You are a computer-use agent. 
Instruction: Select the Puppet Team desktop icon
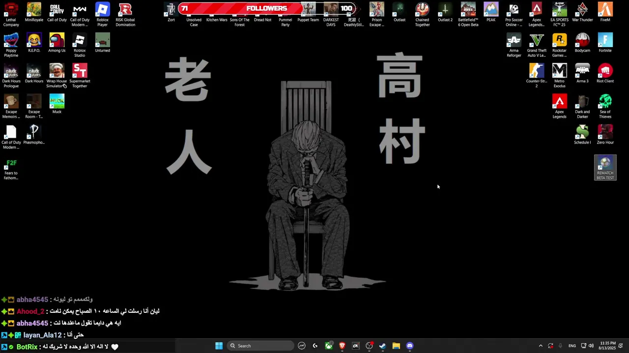pyautogui.click(x=308, y=12)
